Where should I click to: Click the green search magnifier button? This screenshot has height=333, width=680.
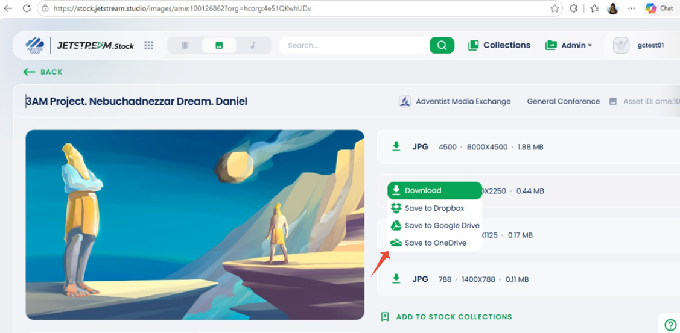pos(442,45)
